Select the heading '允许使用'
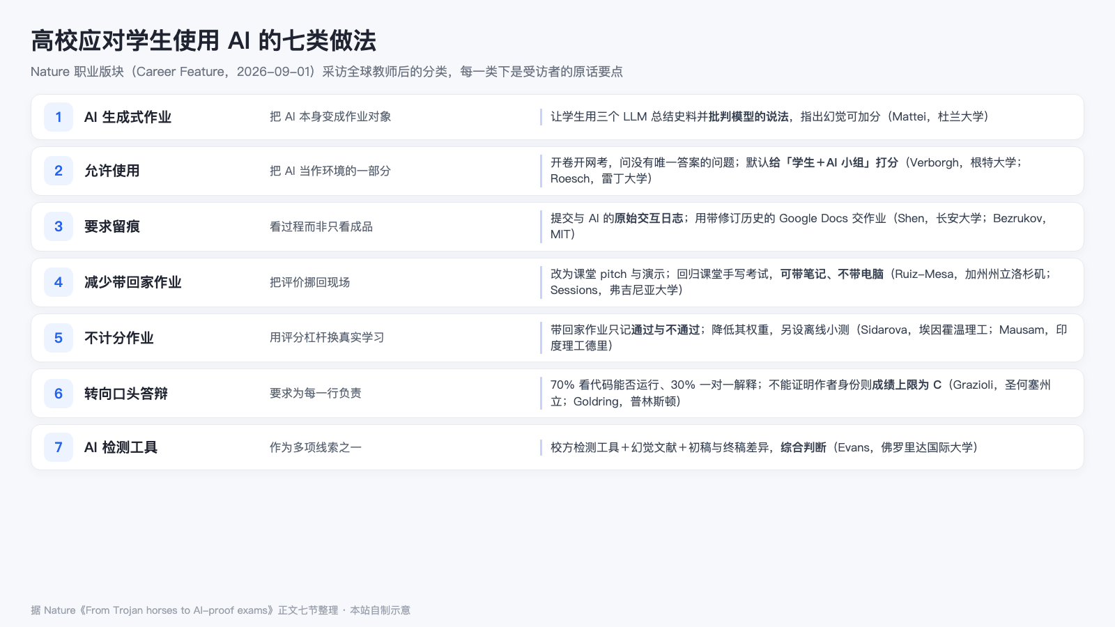 pos(112,171)
